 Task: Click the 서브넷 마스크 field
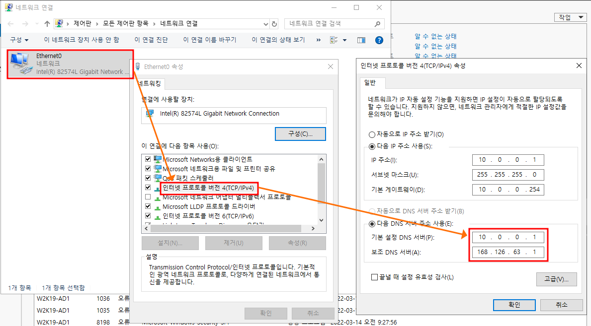(507, 175)
